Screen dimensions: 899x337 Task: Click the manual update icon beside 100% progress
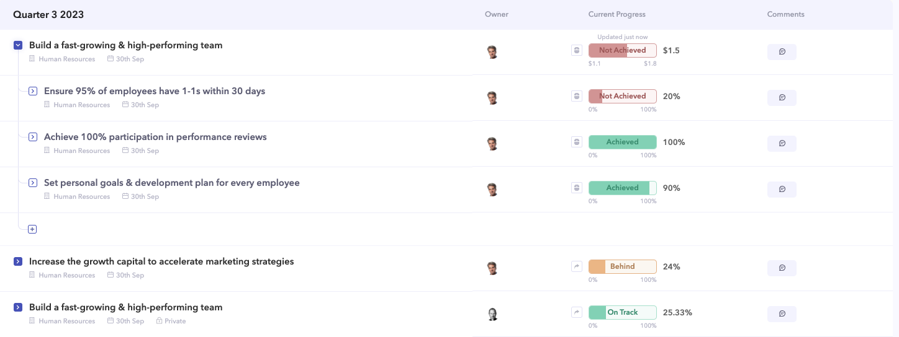[x=576, y=142]
